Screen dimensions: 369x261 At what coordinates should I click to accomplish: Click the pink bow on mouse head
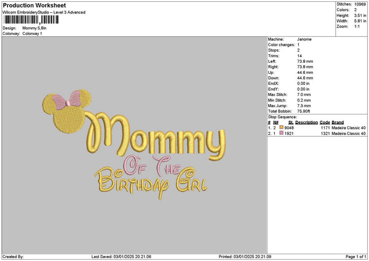(x=67, y=100)
